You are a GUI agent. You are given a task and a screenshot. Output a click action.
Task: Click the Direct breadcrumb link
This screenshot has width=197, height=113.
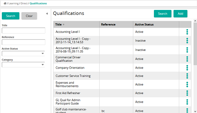click(24, 3)
